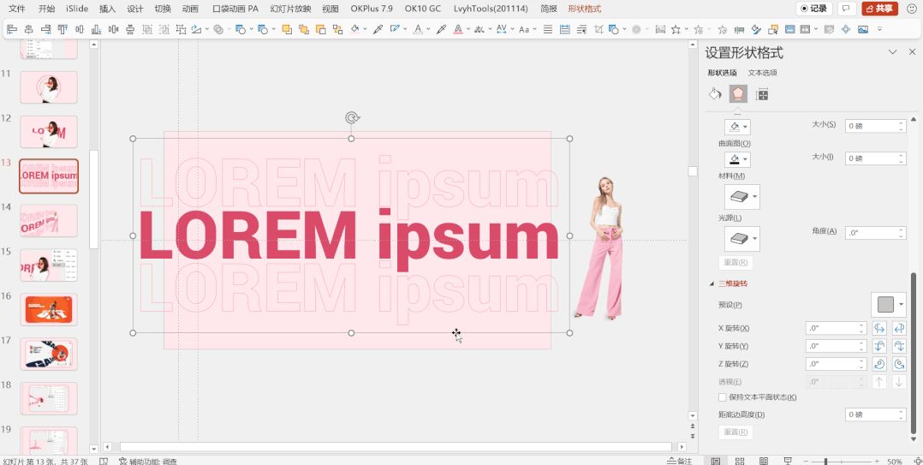Rotate X left using the X rotation button
Image resolution: width=923 pixels, height=465 pixels.
tap(879, 328)
